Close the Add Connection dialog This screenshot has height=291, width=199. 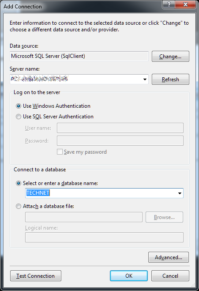(185, 4)
